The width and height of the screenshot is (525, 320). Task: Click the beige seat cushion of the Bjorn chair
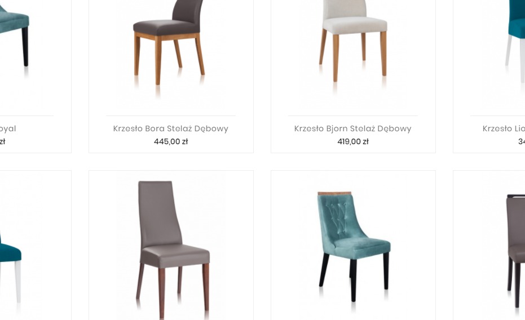coord(355,25)
